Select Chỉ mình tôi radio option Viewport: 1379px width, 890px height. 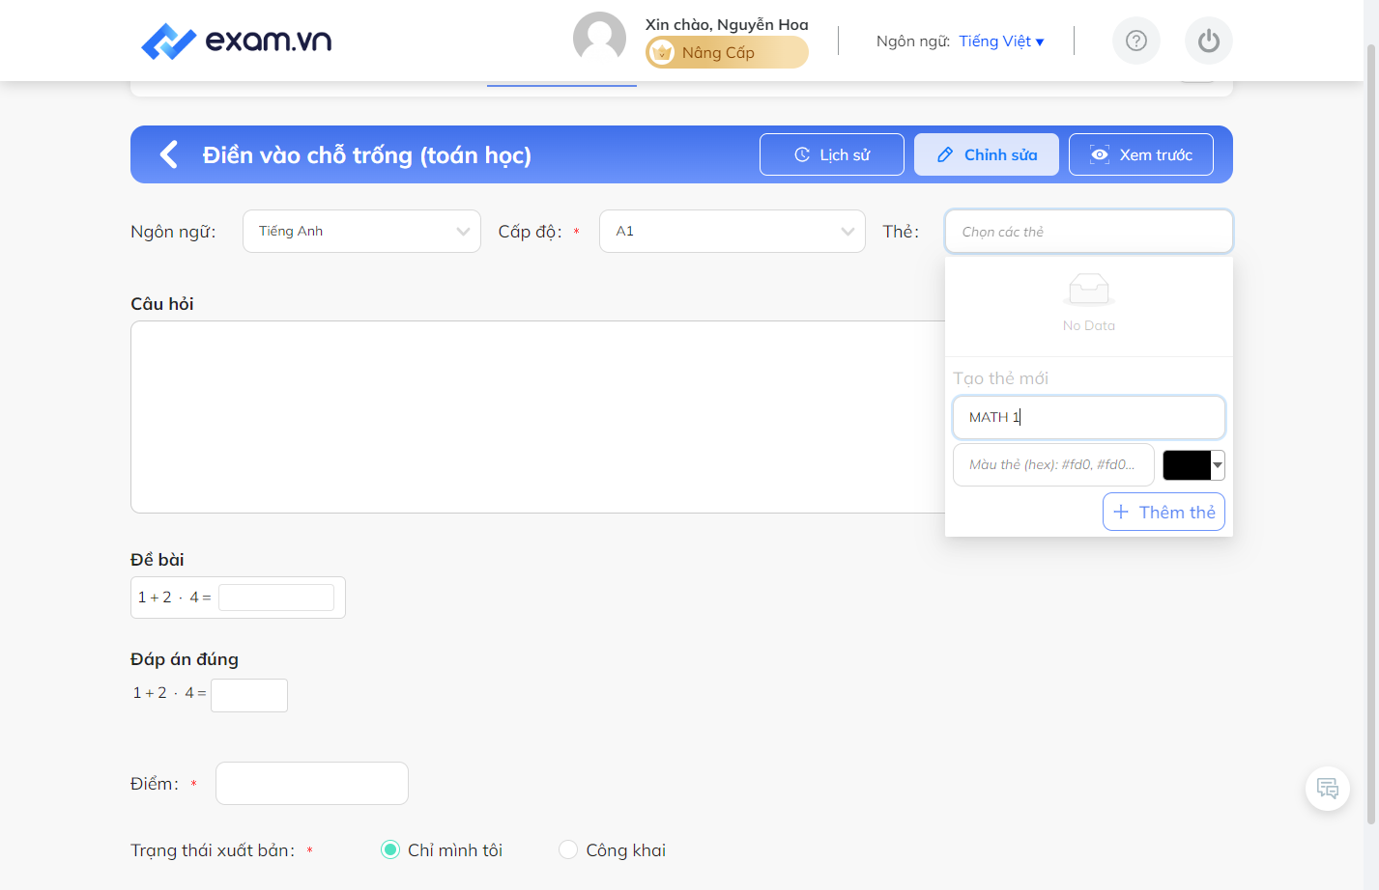click(390, 849)
